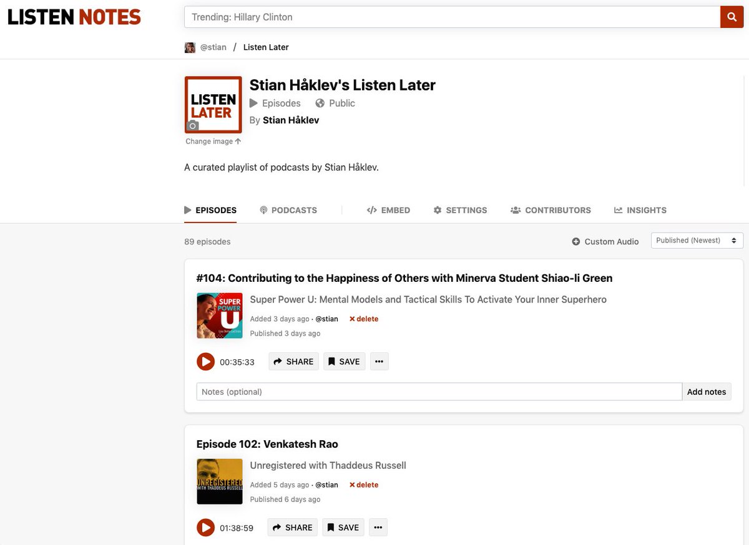This screenshot has width=749, height=545.
Task: Click the Add notes button
Action: (707, 392)
